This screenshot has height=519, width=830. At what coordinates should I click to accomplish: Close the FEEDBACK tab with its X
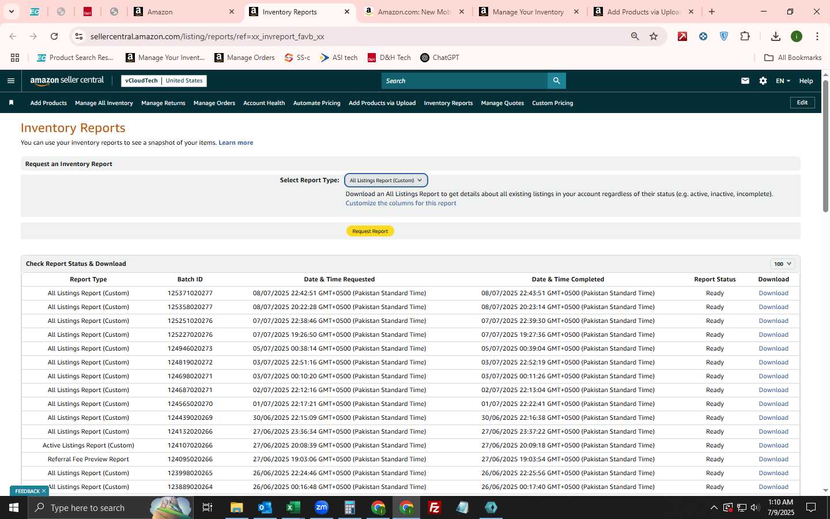[43, 491]
